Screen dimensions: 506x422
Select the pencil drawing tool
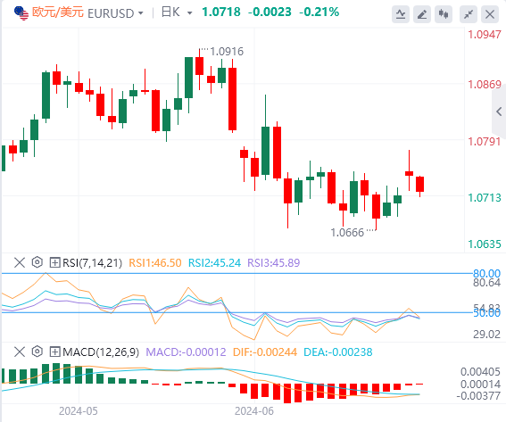(x=422, y=14)
